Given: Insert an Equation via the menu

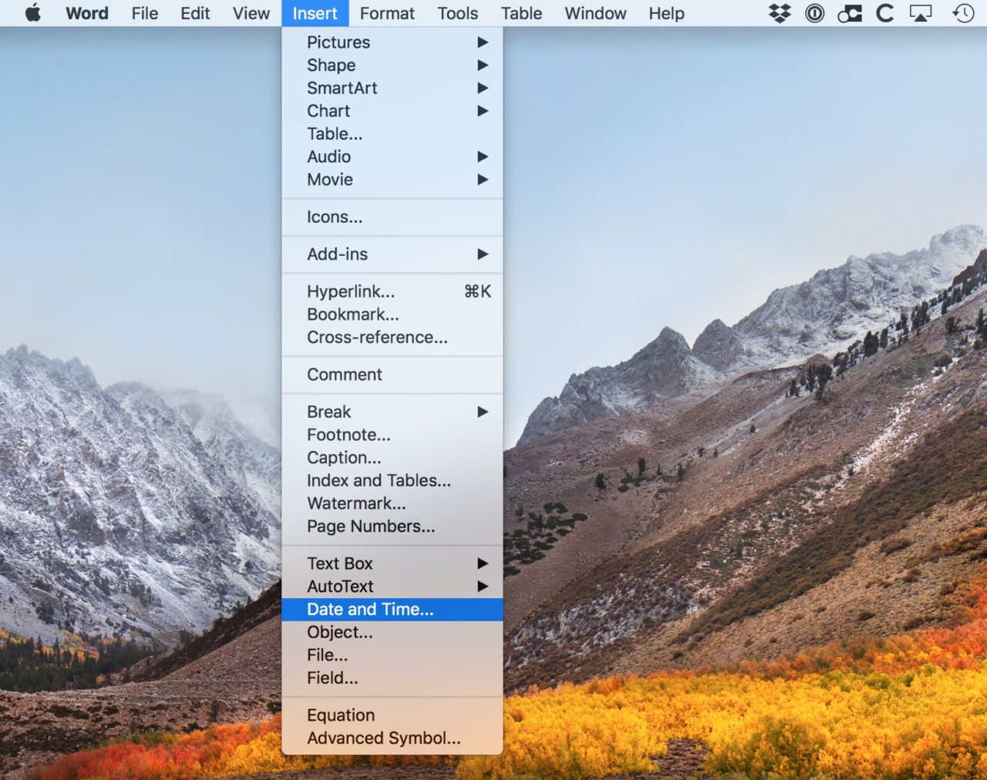Looking at the screenshot, I should pos(392,715).
